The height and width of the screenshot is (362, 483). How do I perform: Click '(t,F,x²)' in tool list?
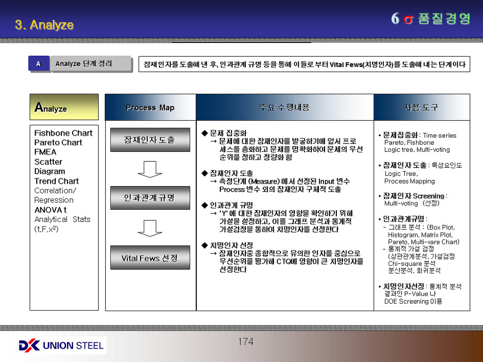pos(46,229)
